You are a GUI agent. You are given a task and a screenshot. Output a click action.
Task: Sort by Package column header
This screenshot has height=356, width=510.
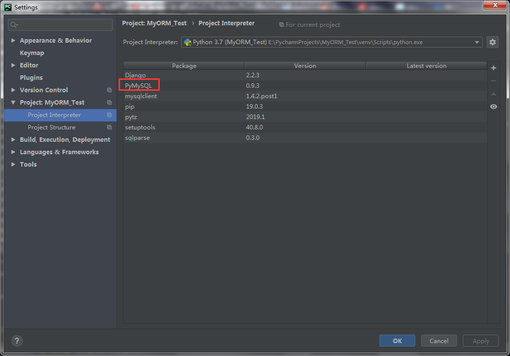click(x=184, y=65)
